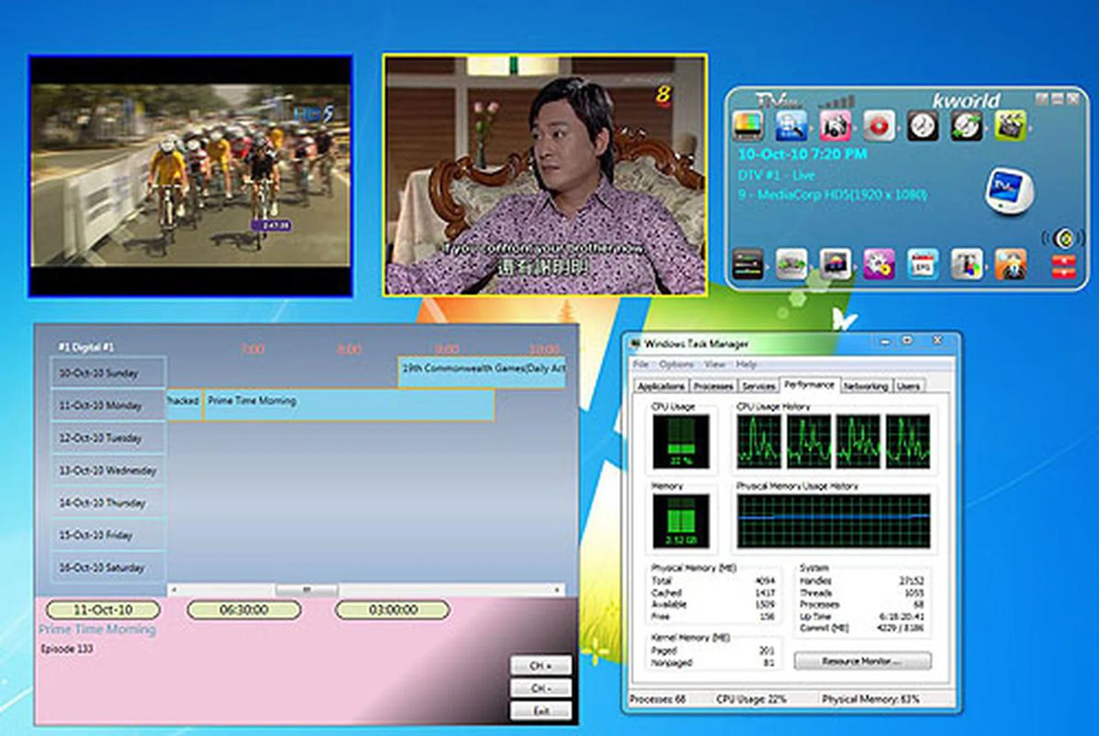Click the CH + button
1099x736 pixels.
click(x=541, y=666)
